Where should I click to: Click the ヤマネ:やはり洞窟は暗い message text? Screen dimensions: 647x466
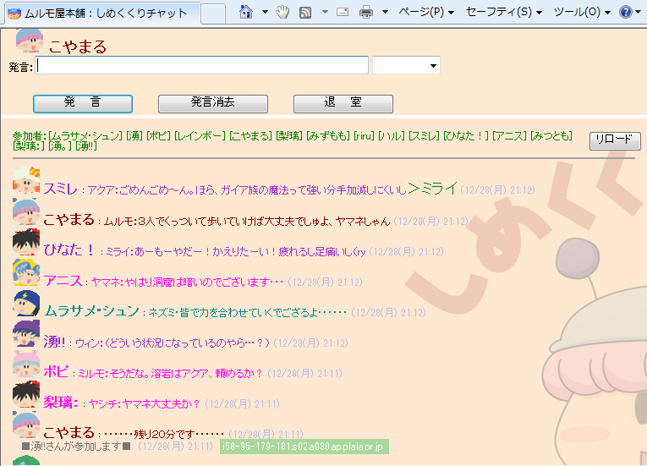point(187,282)
